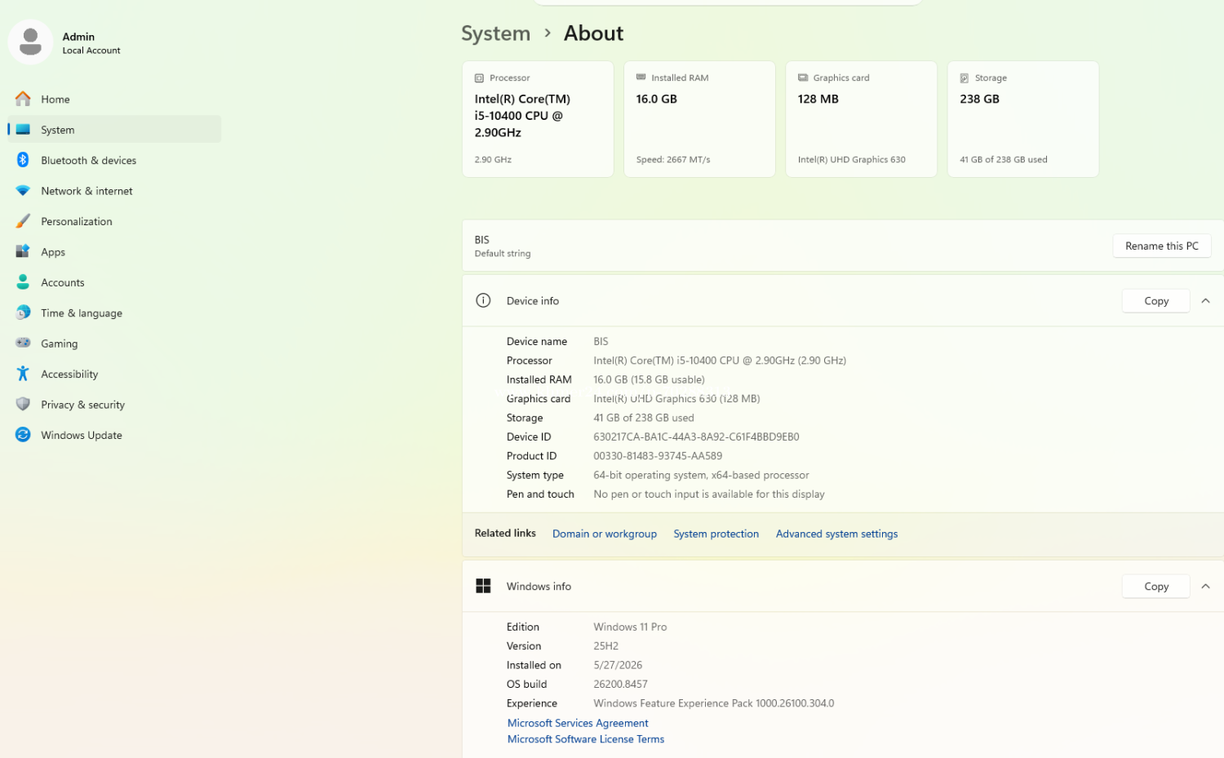
Task: Open Microsoft Software License Terms link
Action: click(586, 739)
